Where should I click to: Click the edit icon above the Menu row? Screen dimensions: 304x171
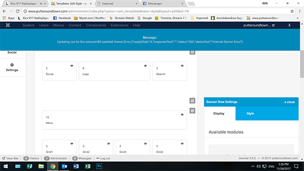(192, 101)
